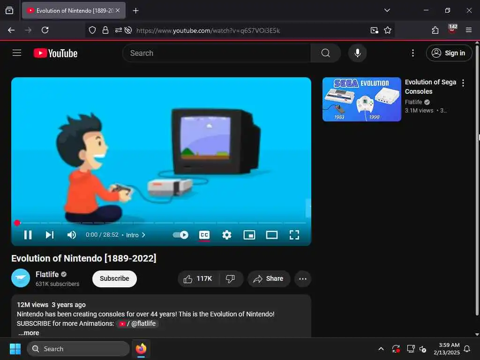Open Flatlife channel name link
Viewport: 480px width, 360px height.
tap(47, 274)
